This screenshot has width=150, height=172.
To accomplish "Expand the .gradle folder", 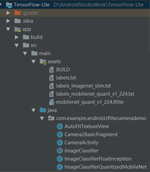I will [8, 13].
